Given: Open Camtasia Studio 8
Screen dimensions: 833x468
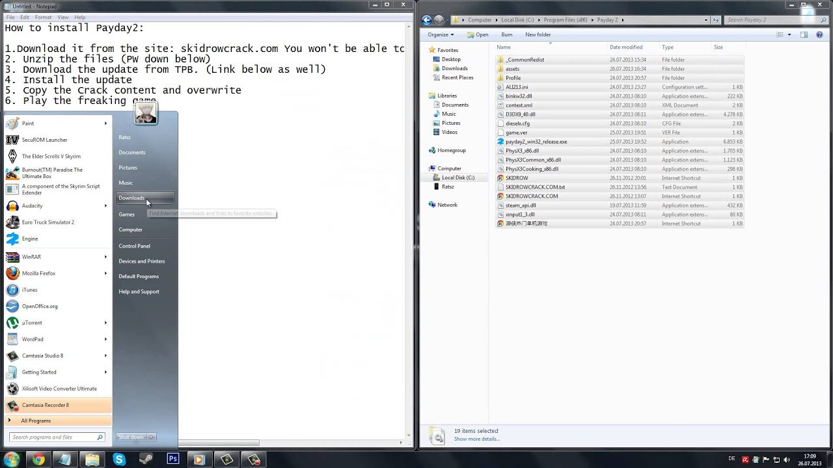Looking at the screenshot, I should (x=56, y=356).
